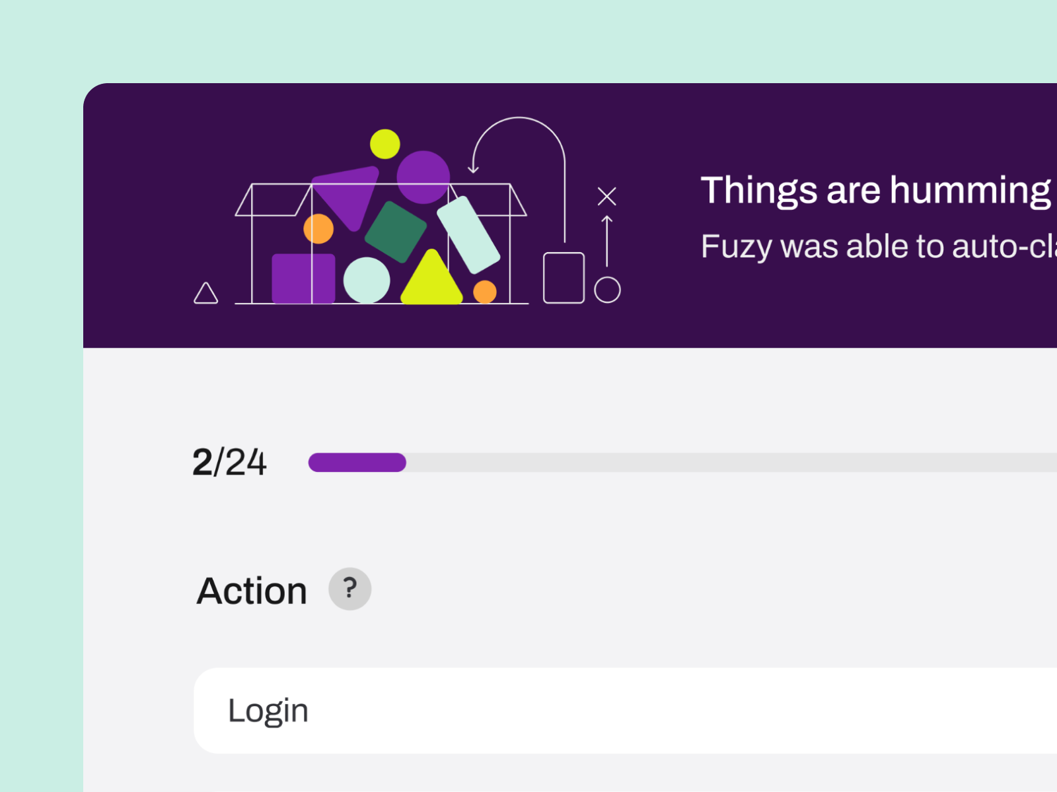
Task: Click the upward arrow in the banner illustration
Action: click(606, 241)
